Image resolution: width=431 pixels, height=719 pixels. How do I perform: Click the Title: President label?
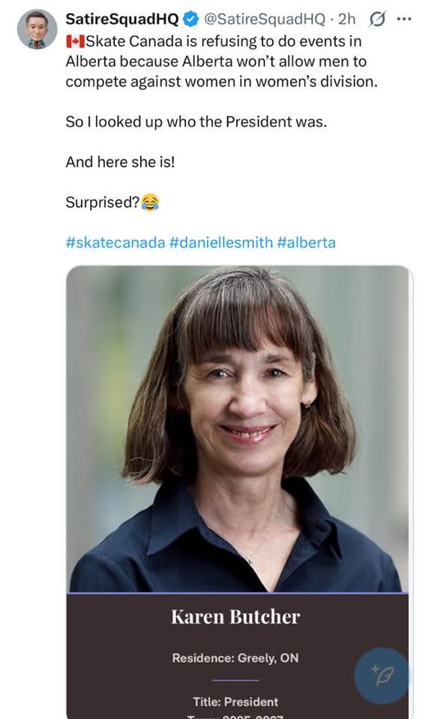pos(235,702)
